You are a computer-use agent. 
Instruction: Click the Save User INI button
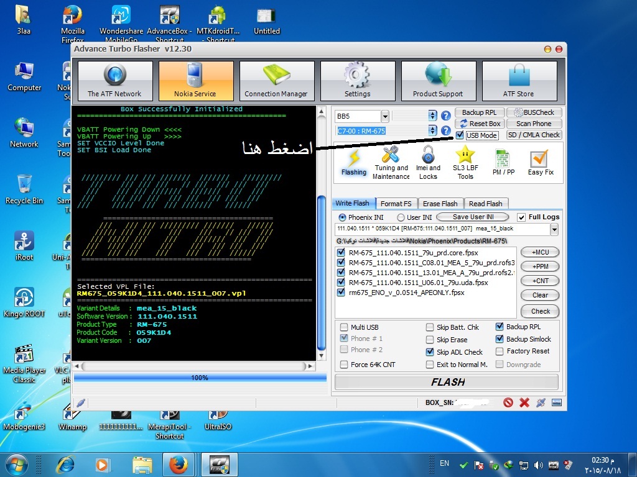[x=473, y=217]
